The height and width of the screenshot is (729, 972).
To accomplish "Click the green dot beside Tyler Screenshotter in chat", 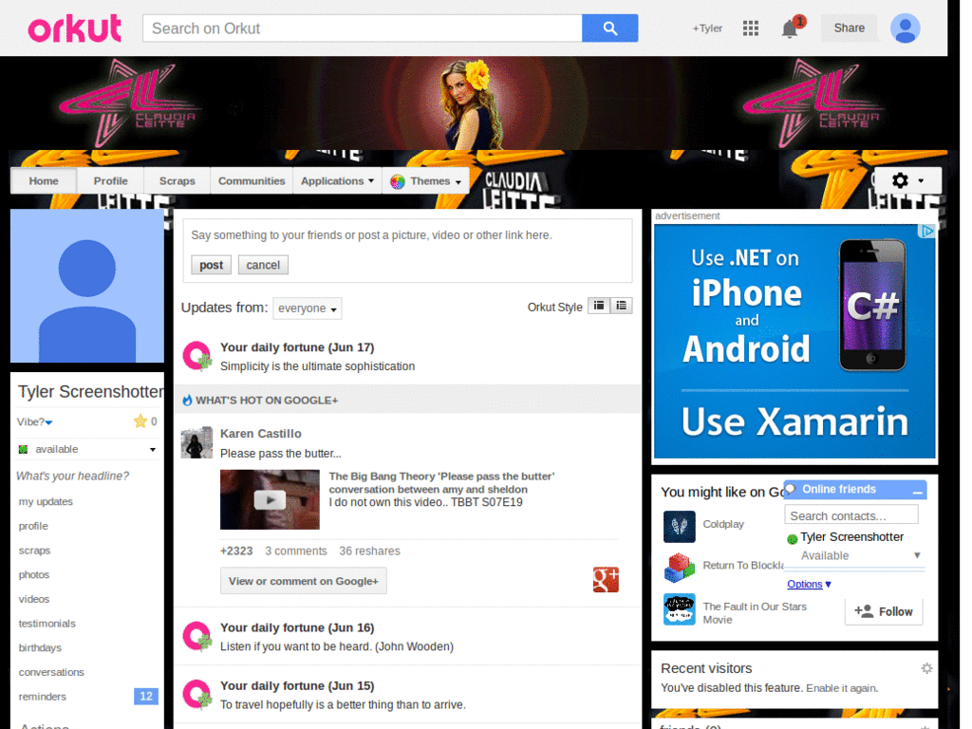I will coord(792,539).
